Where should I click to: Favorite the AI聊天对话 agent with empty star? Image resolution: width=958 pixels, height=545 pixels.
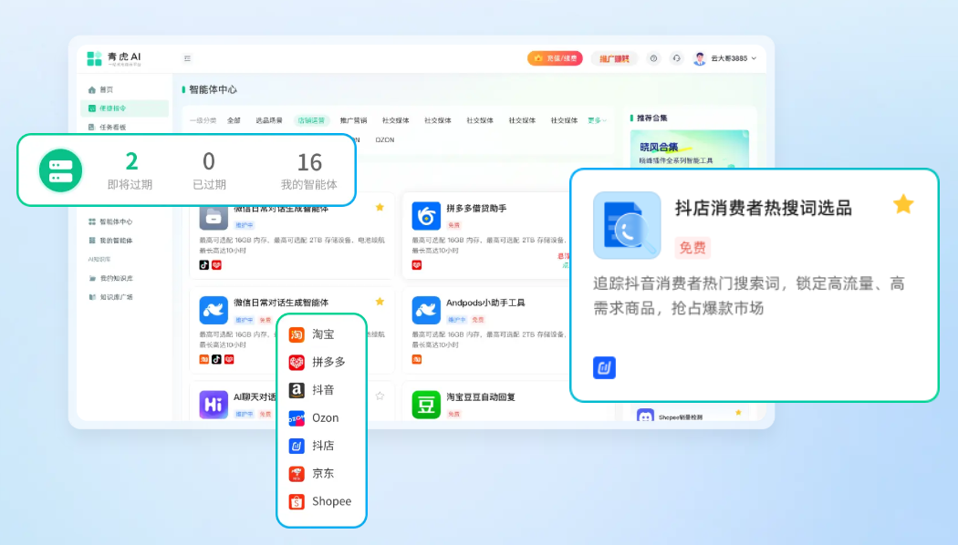[x=380, y=396]
